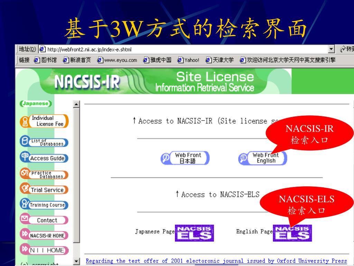Open the www.eyou.com bookmark

117,60
